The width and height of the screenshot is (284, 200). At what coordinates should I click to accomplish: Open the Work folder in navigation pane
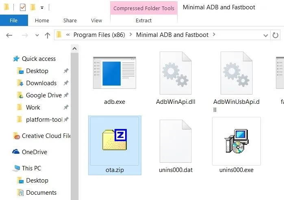click(33, 108)
